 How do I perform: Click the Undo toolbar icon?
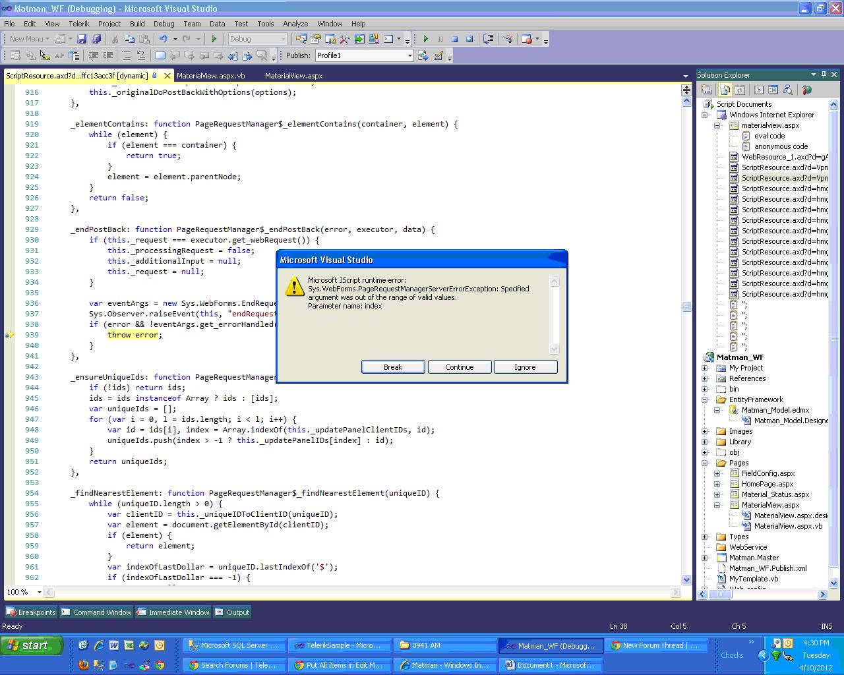coord(163,40)
